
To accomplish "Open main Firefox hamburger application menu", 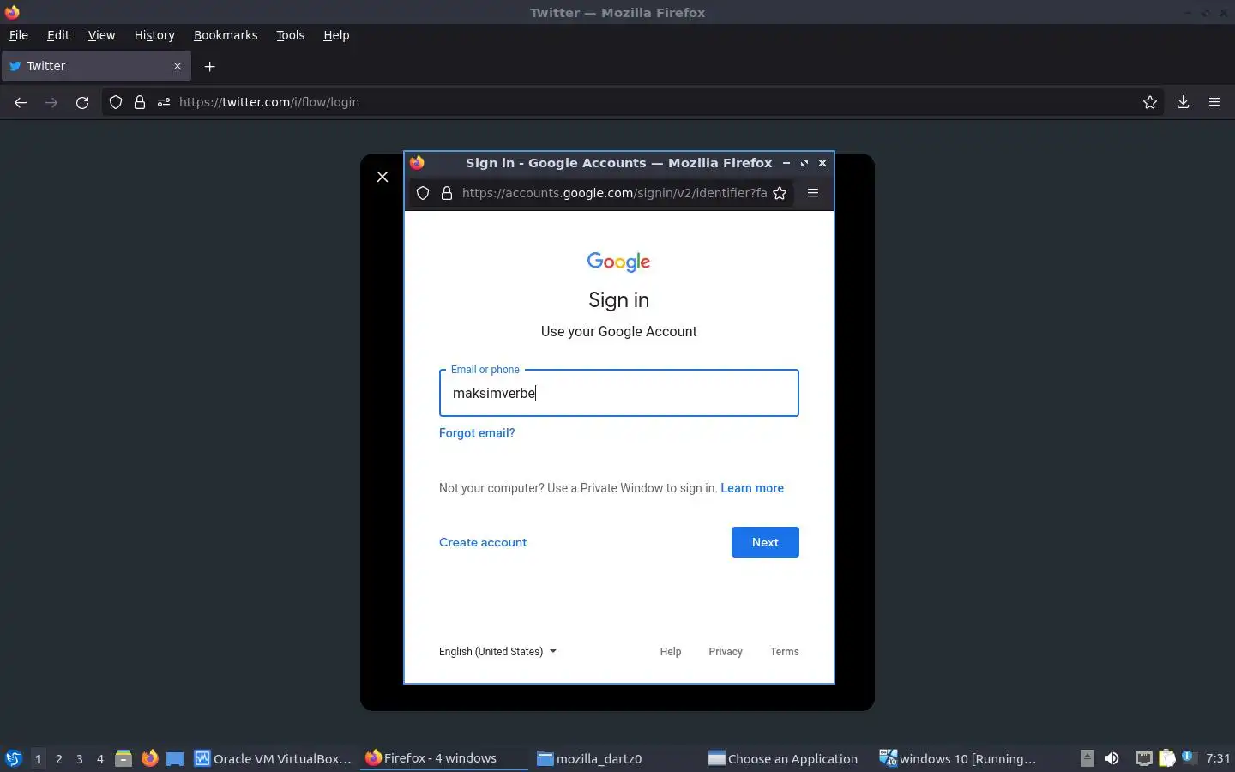I will 1214,102.
